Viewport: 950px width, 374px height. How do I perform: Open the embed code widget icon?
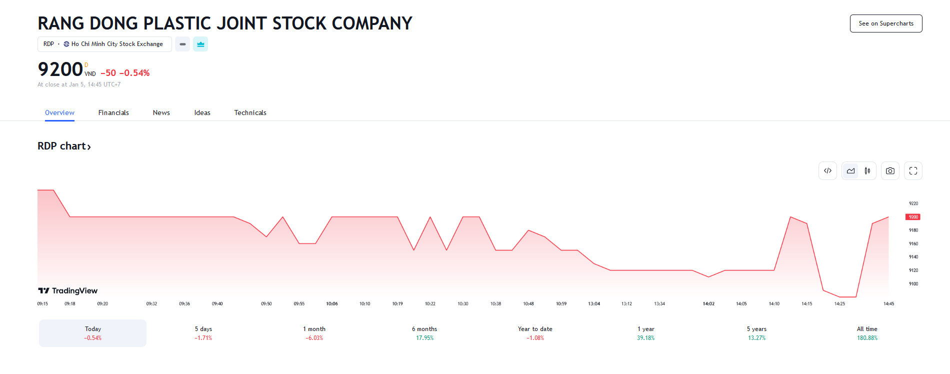(827, 170)
